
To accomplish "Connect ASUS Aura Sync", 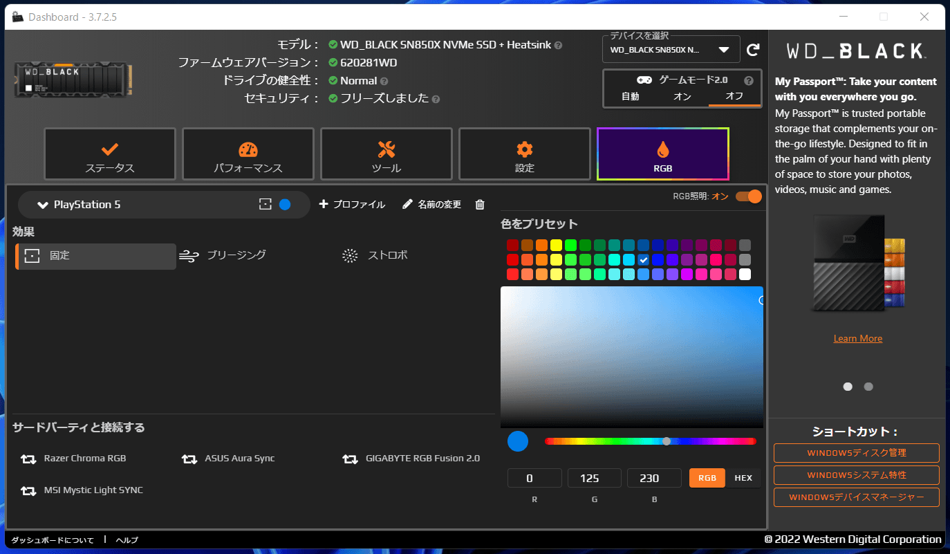I will (x=228, y=459).
